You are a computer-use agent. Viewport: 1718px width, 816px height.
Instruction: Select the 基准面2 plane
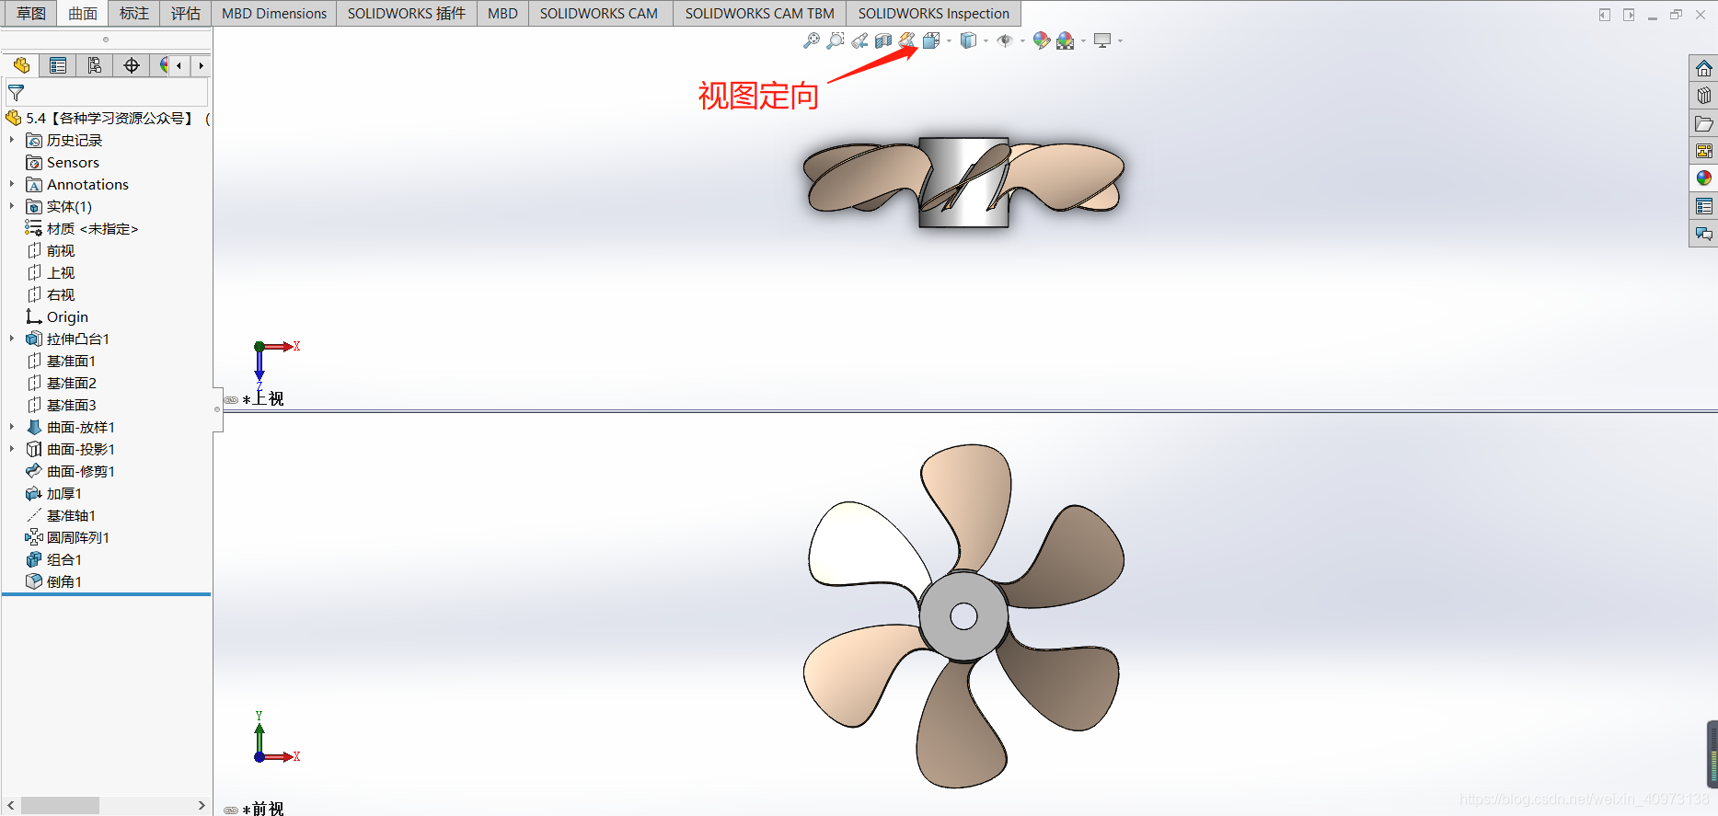(x=62, y=383)
